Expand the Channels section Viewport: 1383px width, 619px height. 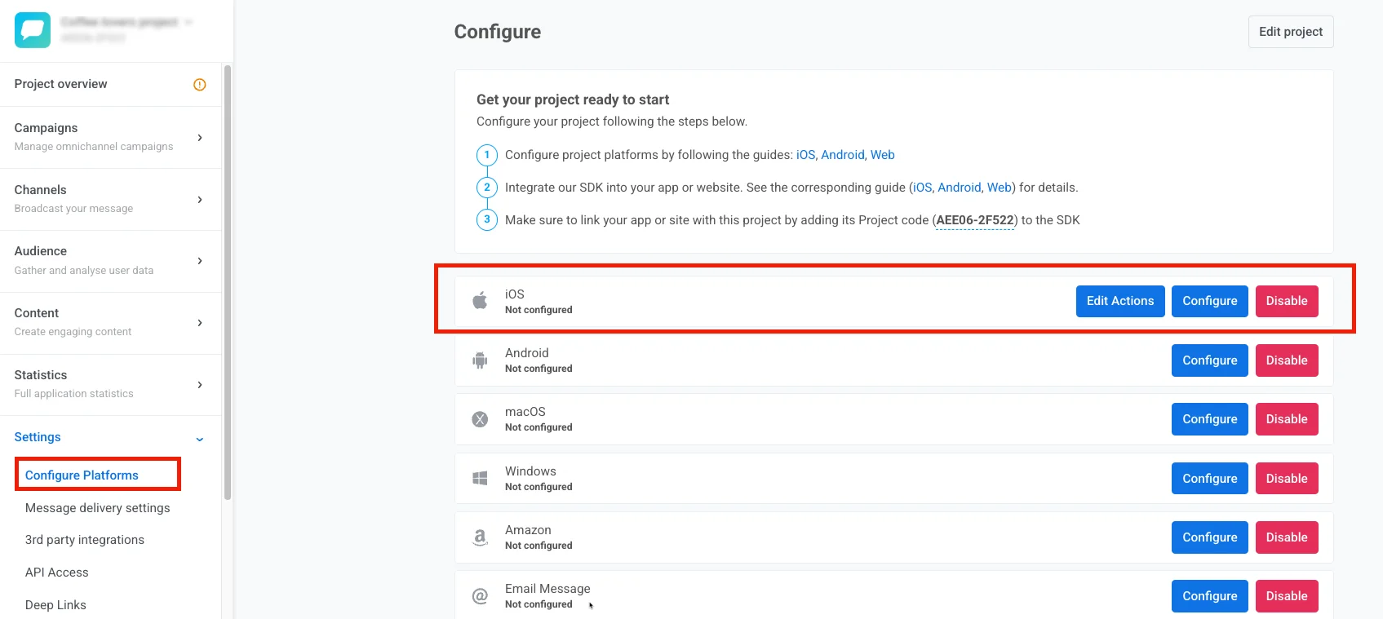pyautogui.click(x=200, y=200)
